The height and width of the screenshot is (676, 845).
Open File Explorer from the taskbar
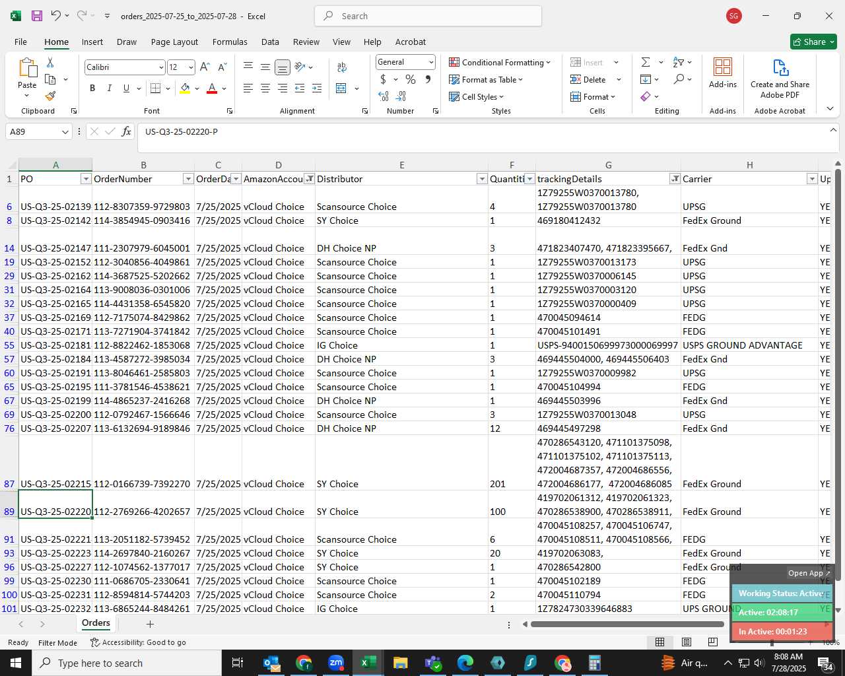(400, 663)
